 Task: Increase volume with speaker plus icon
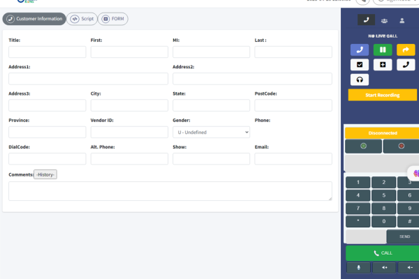click(384, 268)
